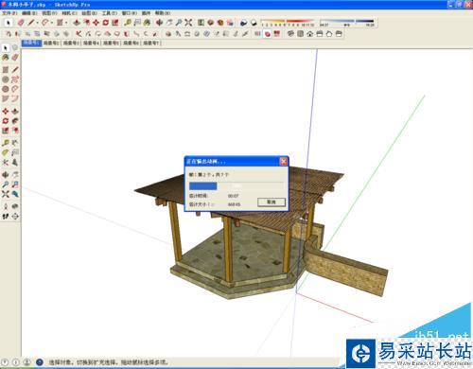
Task: Select the Rectangle shape tool in top toolbar
Action: pos(60,23)
